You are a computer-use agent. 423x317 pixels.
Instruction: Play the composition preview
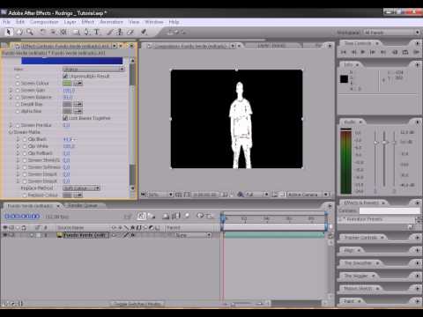363,52
